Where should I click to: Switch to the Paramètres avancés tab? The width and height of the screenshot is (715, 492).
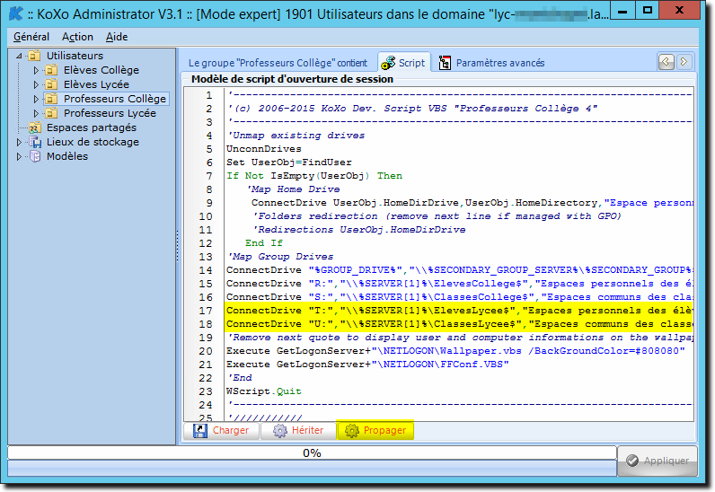(490, 63)
